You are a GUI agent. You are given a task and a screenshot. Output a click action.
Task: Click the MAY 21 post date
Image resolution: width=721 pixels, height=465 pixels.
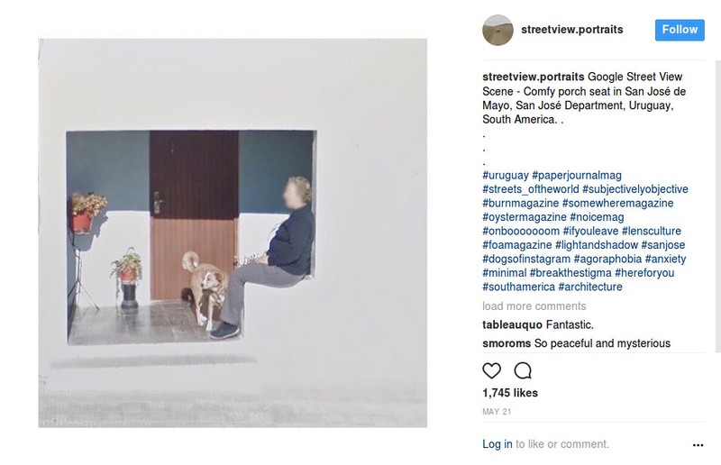[x=497, y=412]
